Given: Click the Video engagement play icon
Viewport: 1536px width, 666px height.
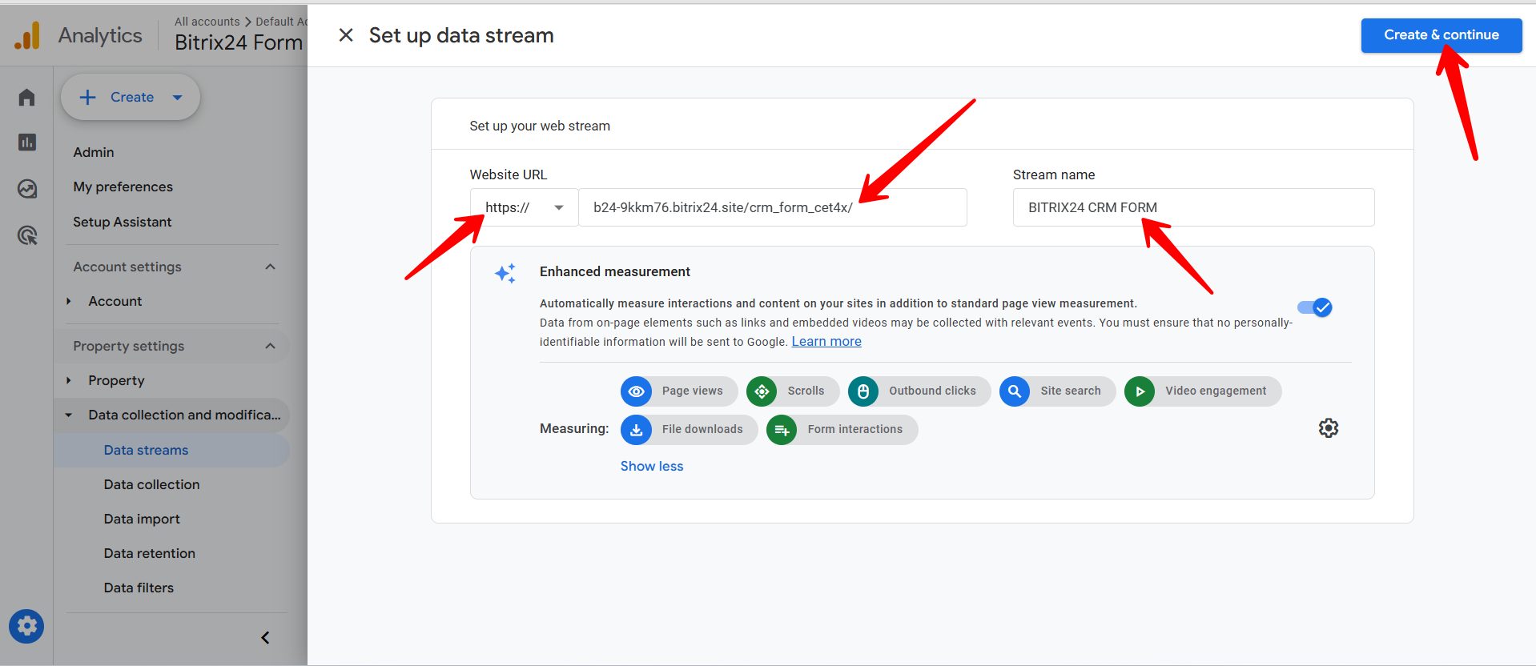Looking at the screenshot, I should pos(1140,391).
